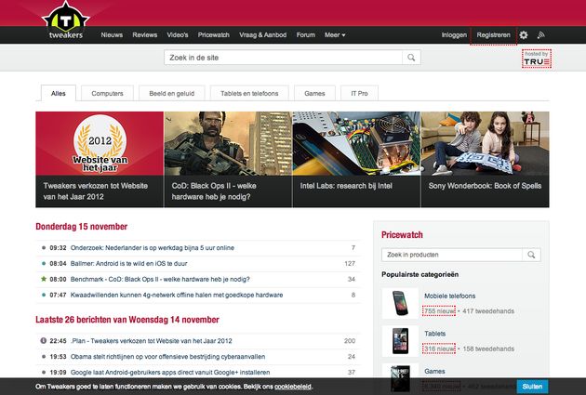Click the '158 tweedehands' link
The image size is (586, 395).
(488, 349)
